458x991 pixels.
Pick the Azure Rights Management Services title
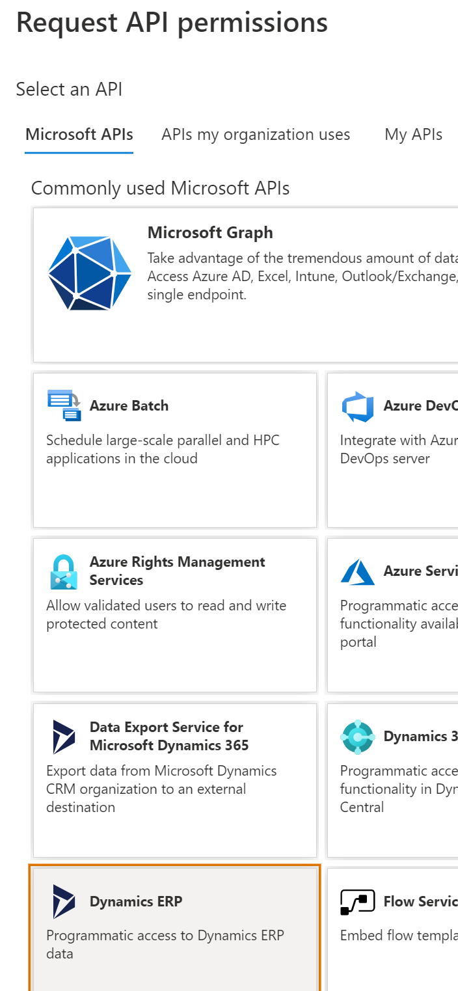(178, 571)
